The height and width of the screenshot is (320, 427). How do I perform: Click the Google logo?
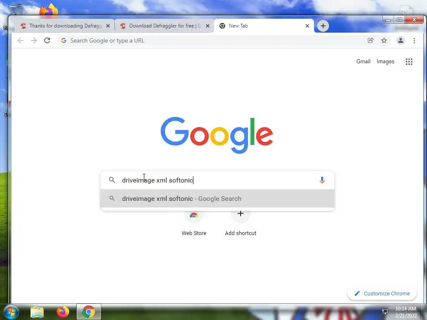(217, 135)
